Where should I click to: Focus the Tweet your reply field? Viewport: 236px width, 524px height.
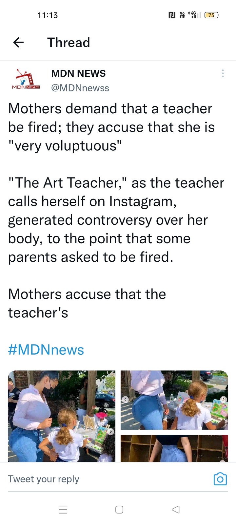click(x=98, y=479)
